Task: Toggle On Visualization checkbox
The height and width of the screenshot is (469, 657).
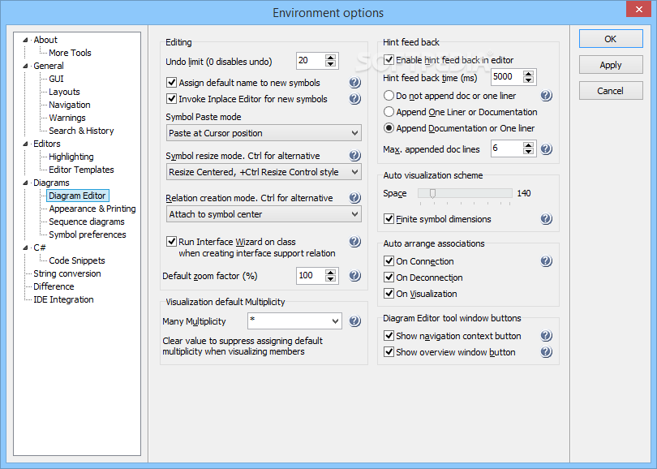Action: click(389, 294)
